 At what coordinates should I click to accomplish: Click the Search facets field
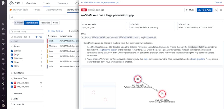[27, 32]
